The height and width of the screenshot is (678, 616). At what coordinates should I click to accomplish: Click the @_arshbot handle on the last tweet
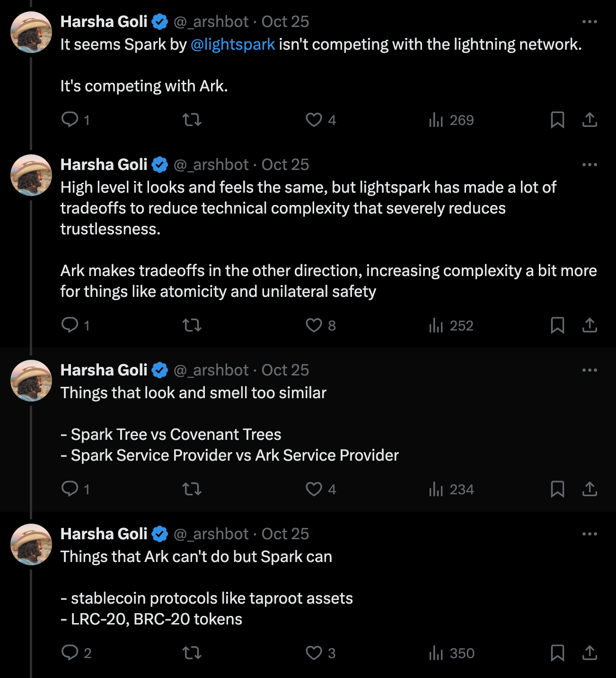[211, 534]
